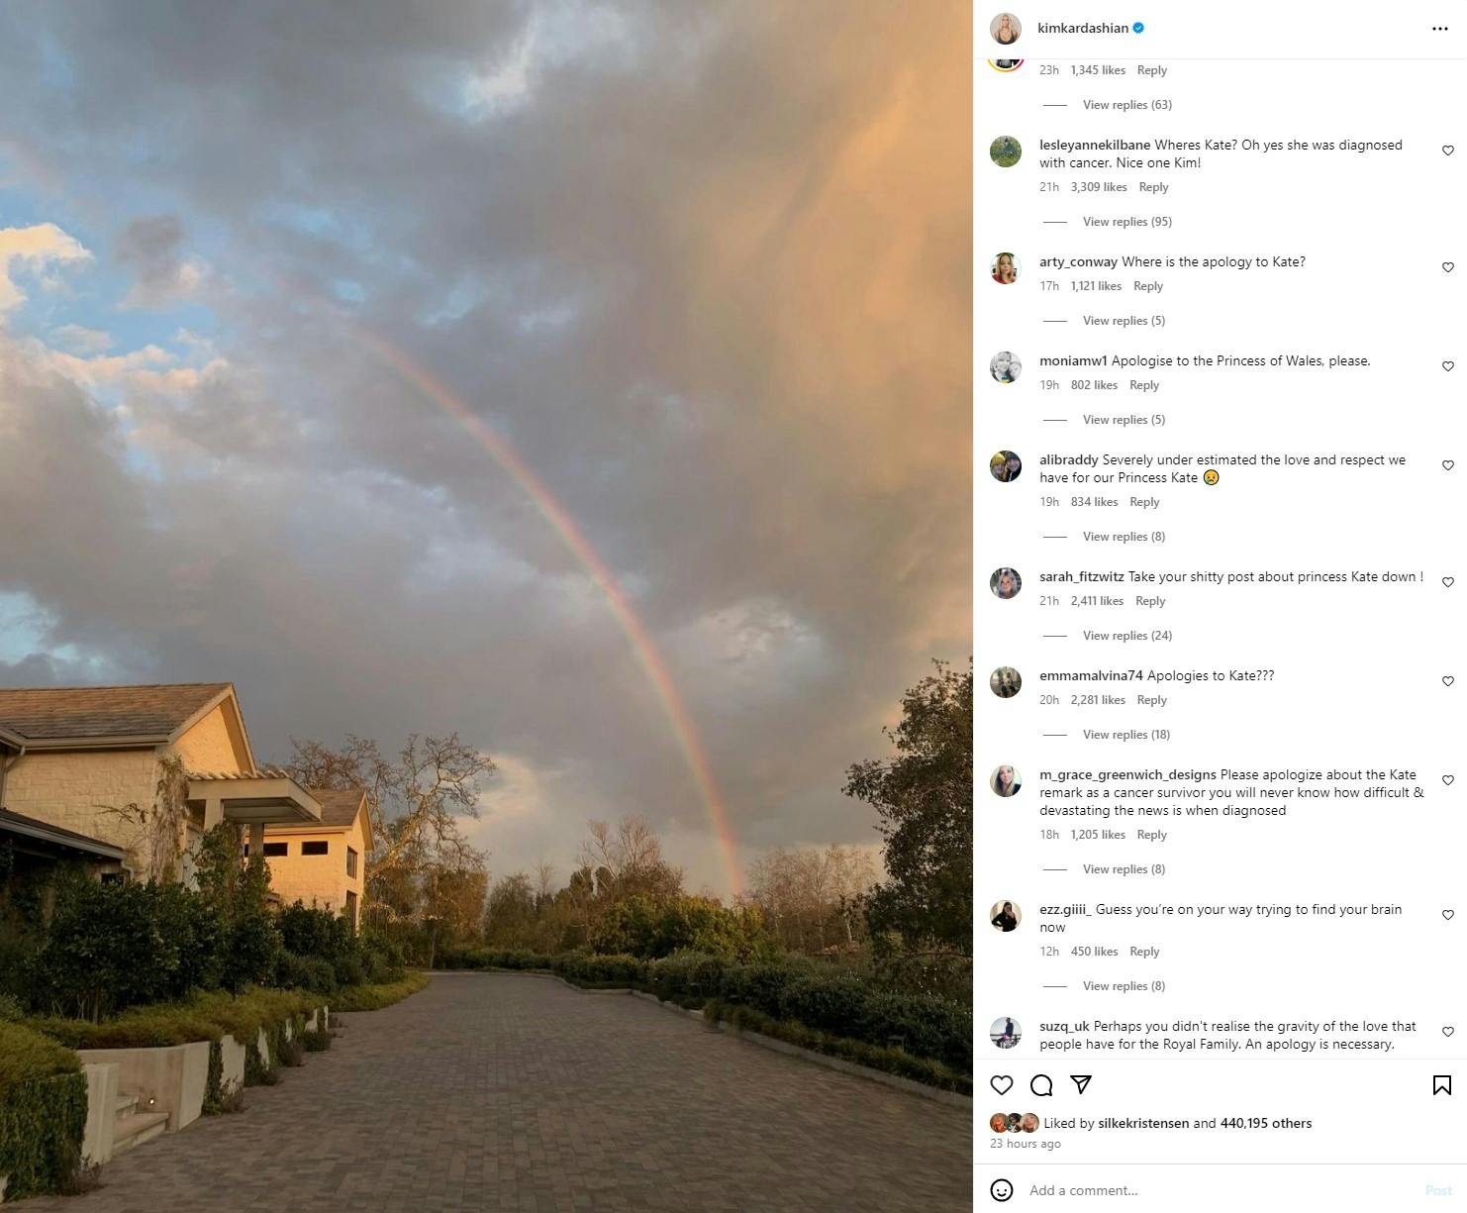This screenshot has width=1467, height=1213.
Task: Expand View replies (18)
Action: tap(1126, 735)
